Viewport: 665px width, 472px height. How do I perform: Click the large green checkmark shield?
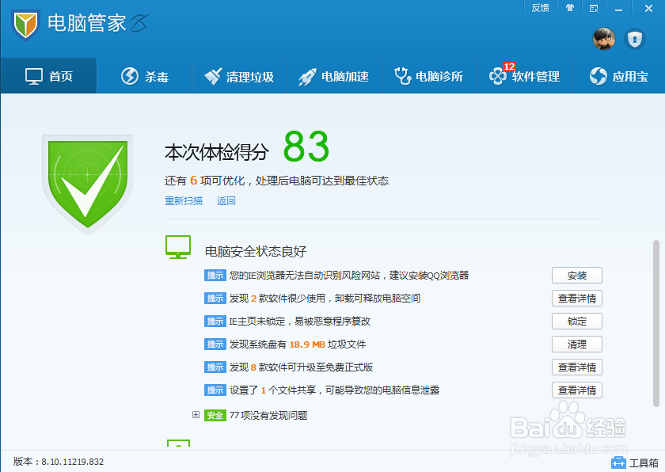pyautogui.click(x=88, y=184)
